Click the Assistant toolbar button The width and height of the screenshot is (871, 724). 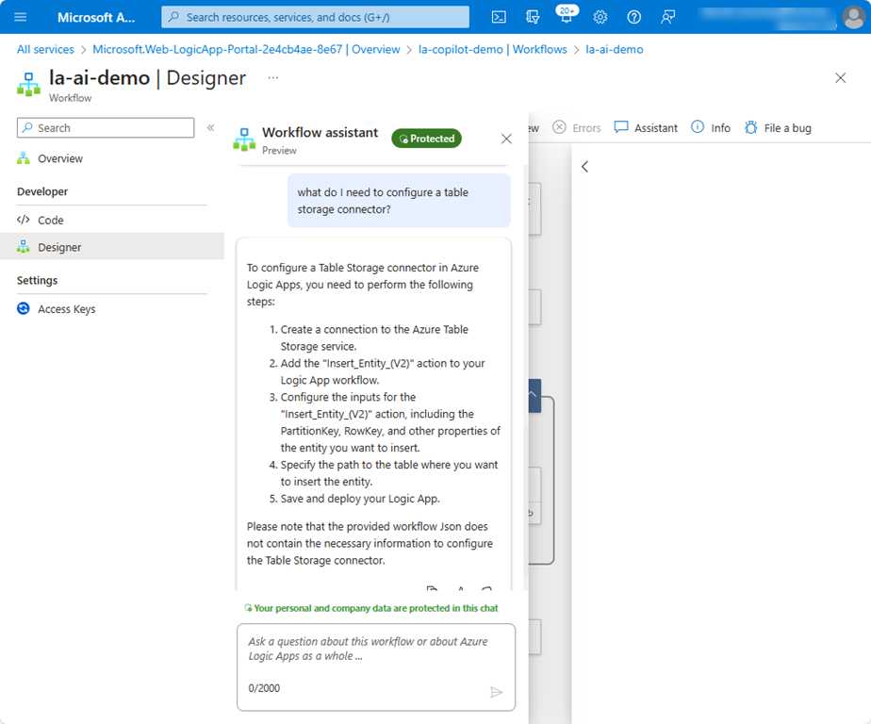click(x=646, y=128)
